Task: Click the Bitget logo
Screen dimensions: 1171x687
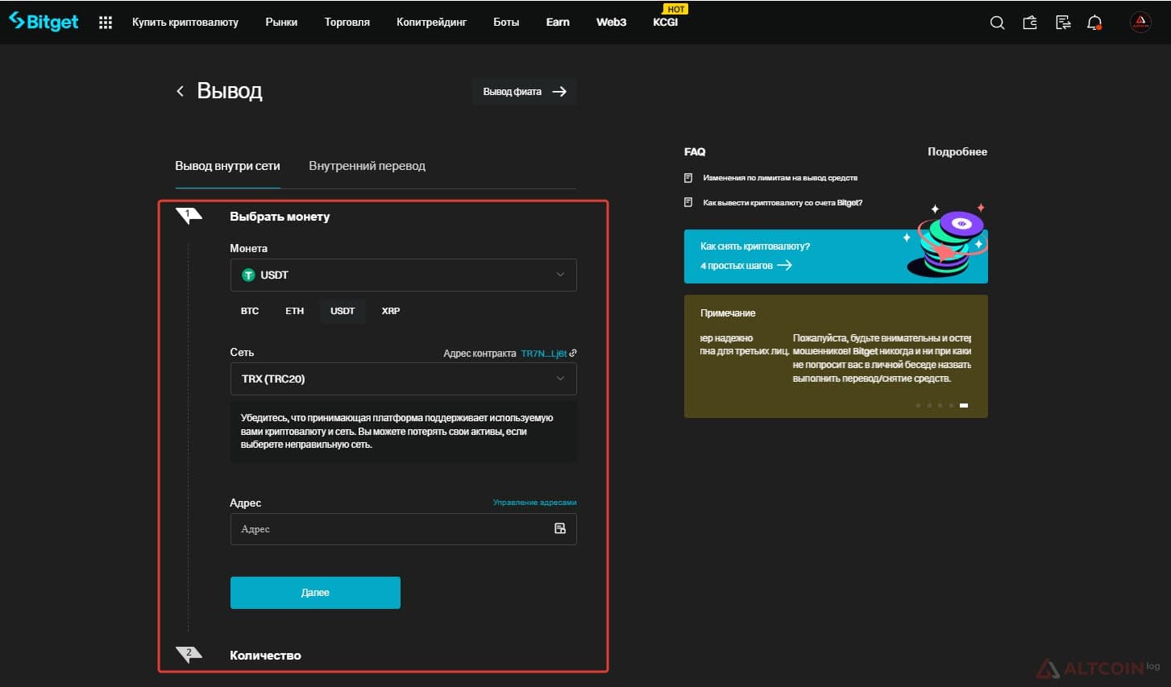Action: [44, 22]
